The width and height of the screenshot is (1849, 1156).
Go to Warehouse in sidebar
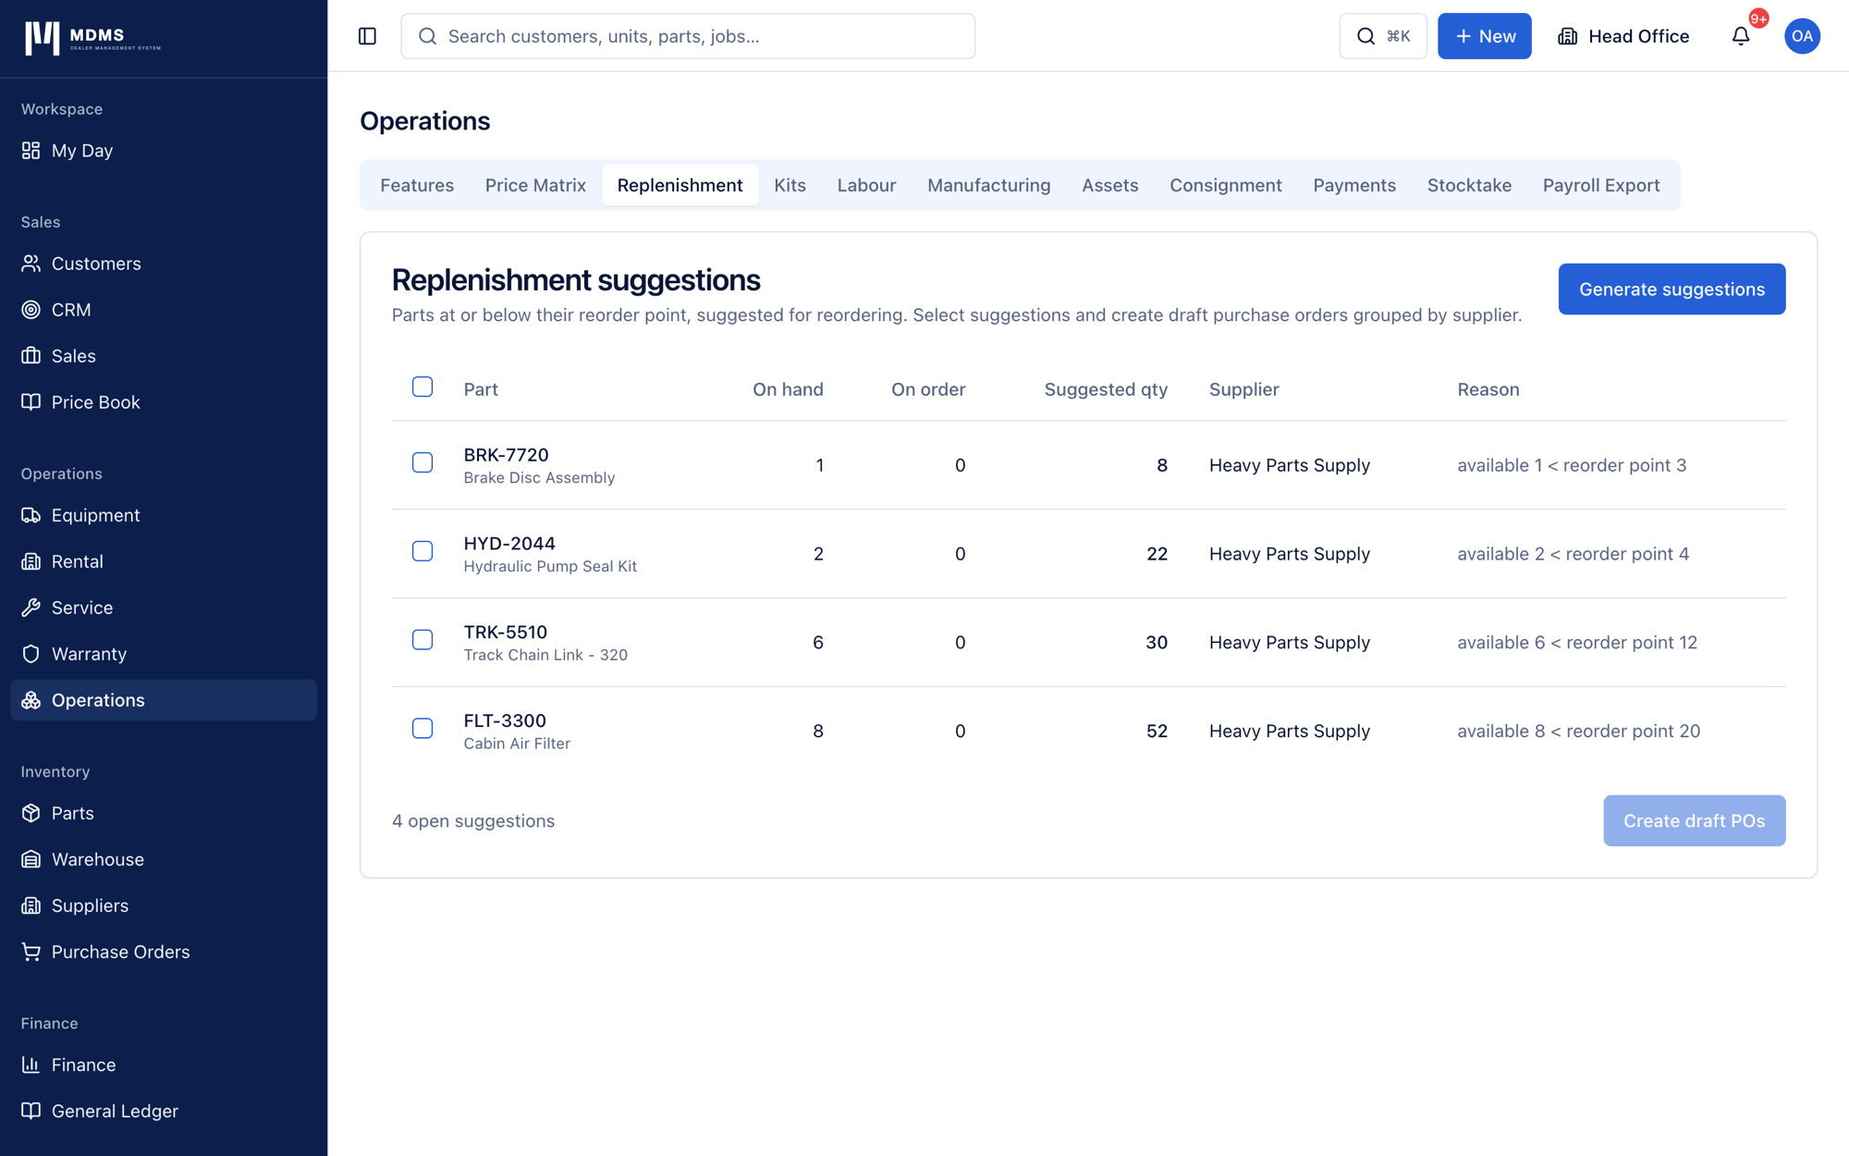[x=164, y=859]
